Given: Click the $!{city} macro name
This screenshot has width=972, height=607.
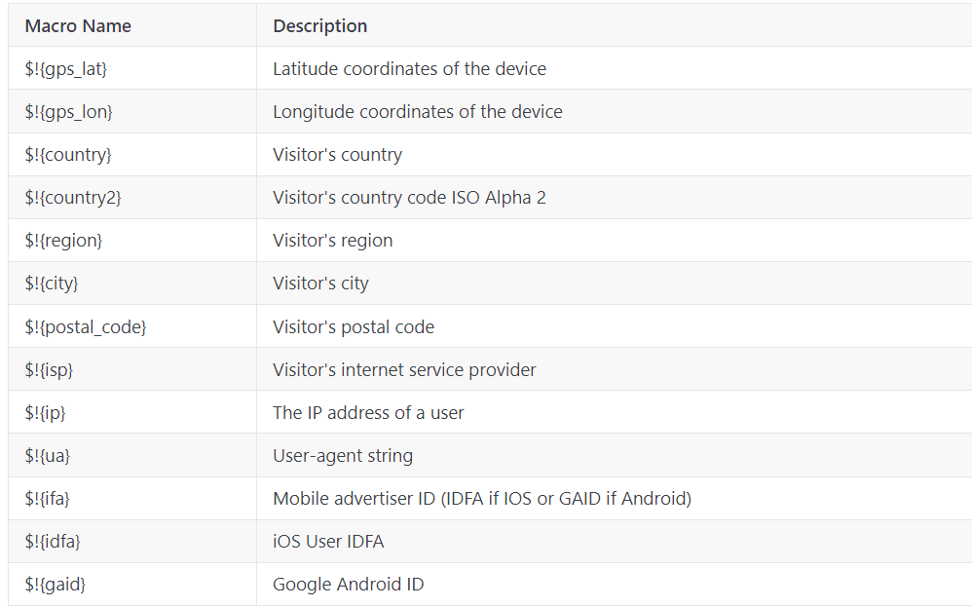Looking at the screenshot, I should pos(52,284).
